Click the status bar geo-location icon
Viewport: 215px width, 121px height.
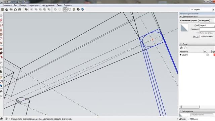click(x=1, y=119)
